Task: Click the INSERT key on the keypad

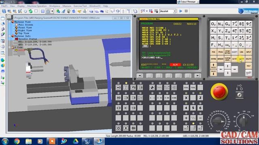Action: point(242,59)
